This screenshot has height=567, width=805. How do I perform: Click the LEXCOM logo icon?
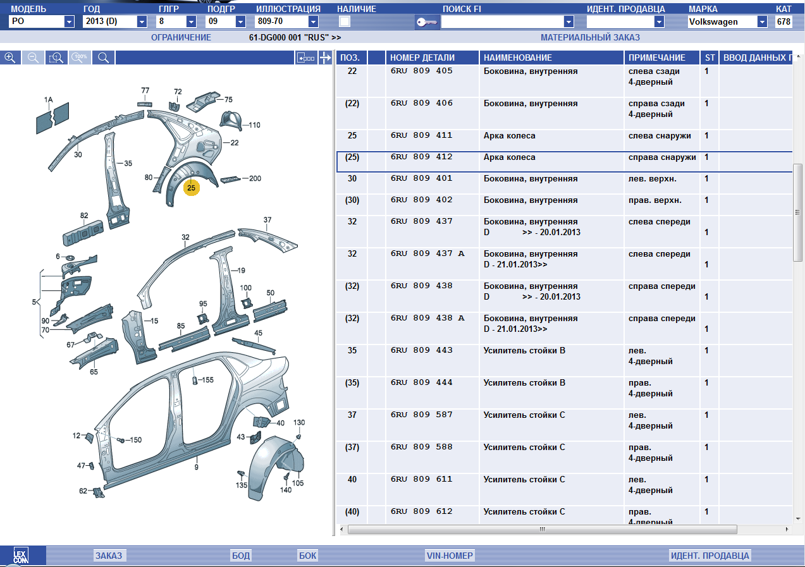click(x=22, y=556)
